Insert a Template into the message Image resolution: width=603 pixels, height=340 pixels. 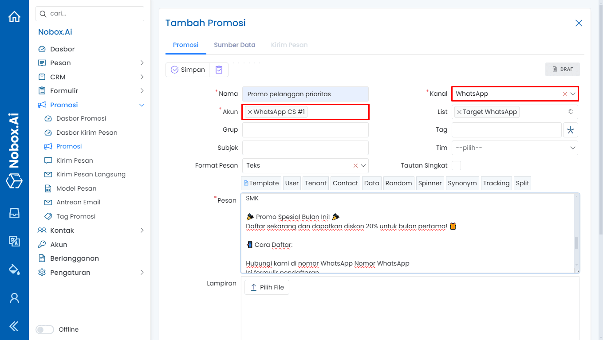click(x=261, y=183)
